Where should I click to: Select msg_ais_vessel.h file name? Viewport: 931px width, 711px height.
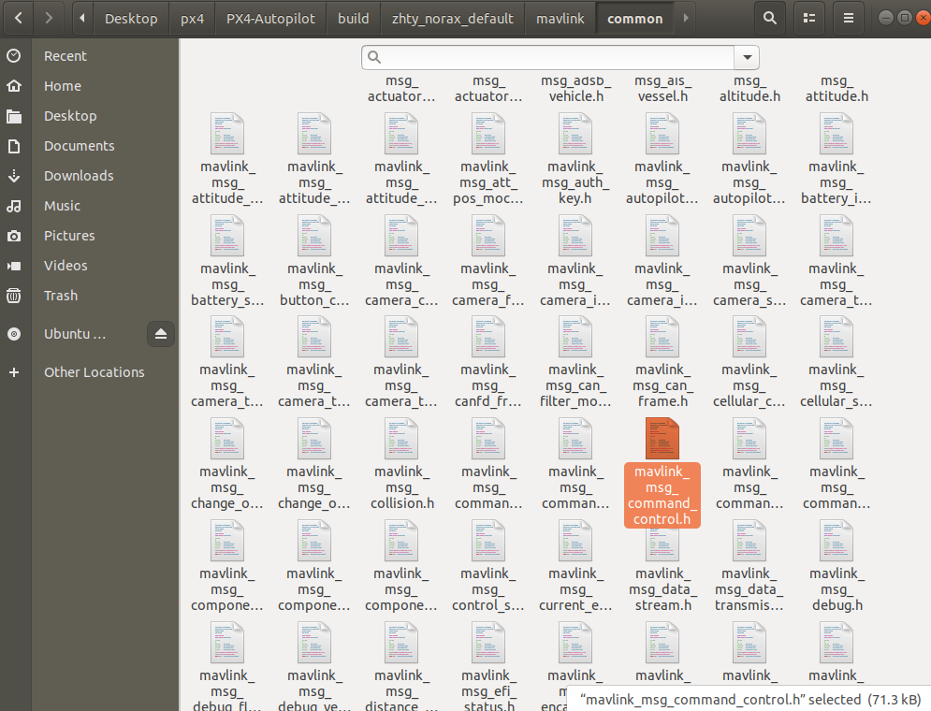(662, 89)
